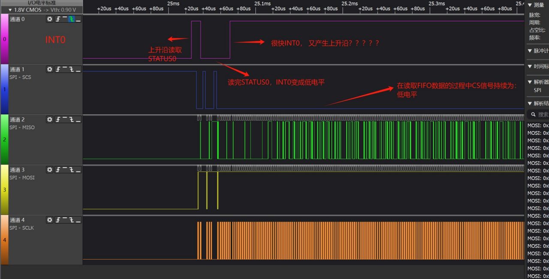
Task: Click the 通道 2 name label
Action: coord(17,120)
